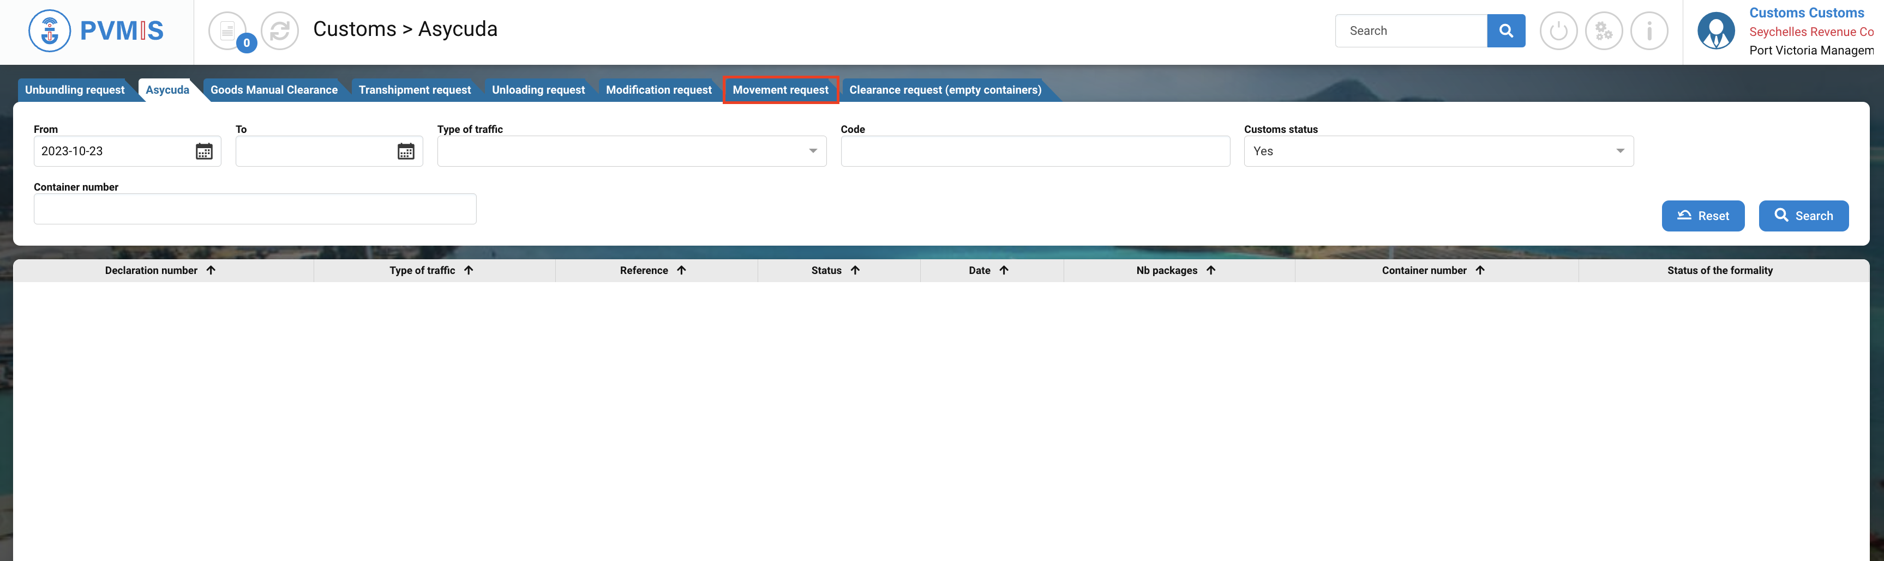Open the From date calendar picker

point(204,151)
